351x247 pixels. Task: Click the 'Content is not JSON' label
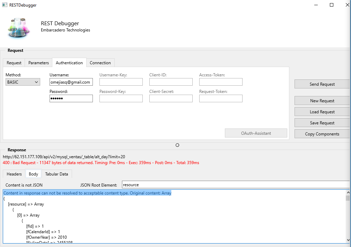[x=24, y=185]
